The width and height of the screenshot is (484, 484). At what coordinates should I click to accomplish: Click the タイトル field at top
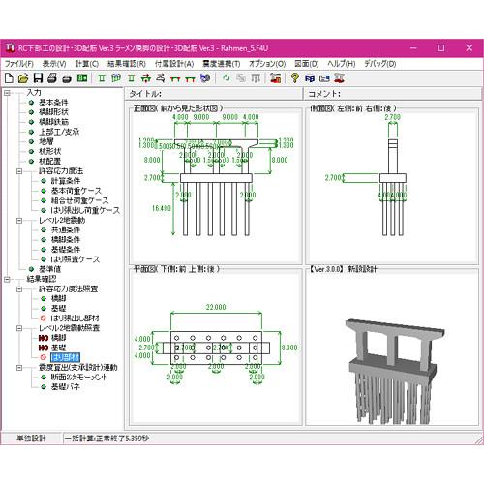[214, 94]
